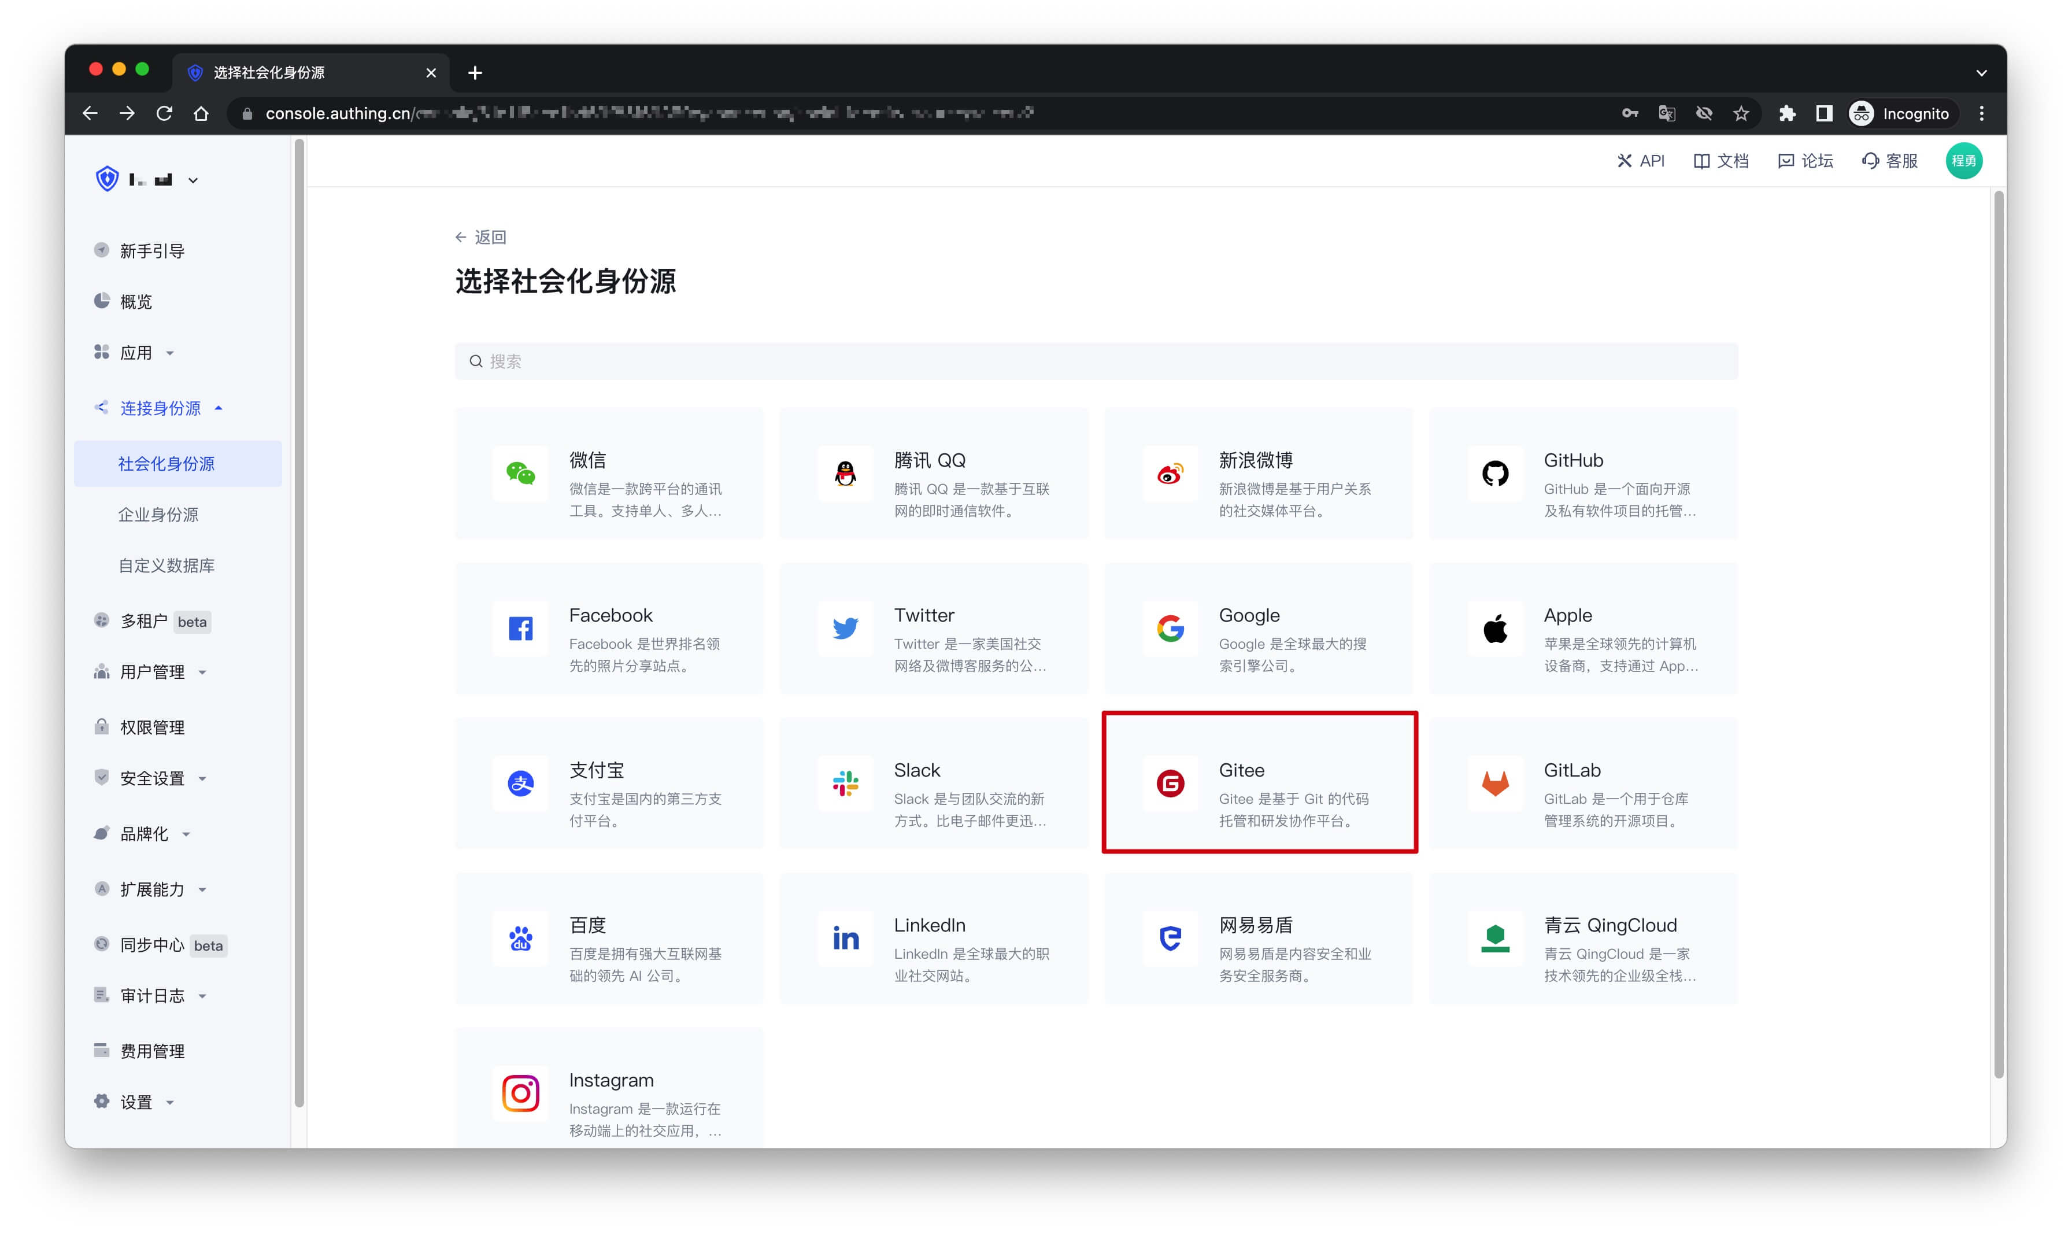2072x1234 pixels.
Task: Click the WeChat (微信) icon
Action: 520,473
